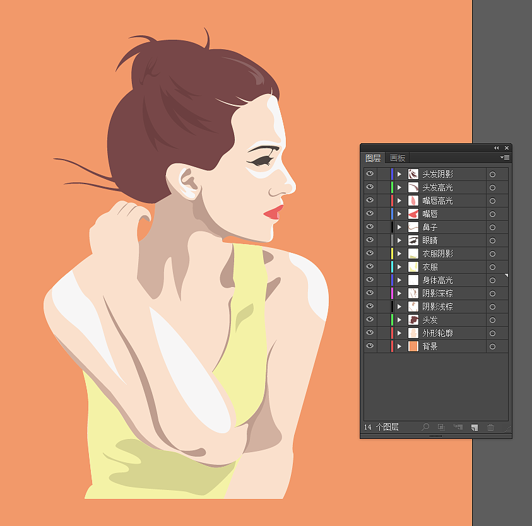Click target circle of 鼻子 layer

(x=493, y=227)
